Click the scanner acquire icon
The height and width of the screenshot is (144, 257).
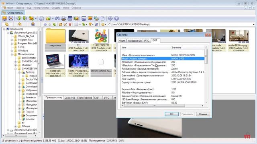click(70, 18)
